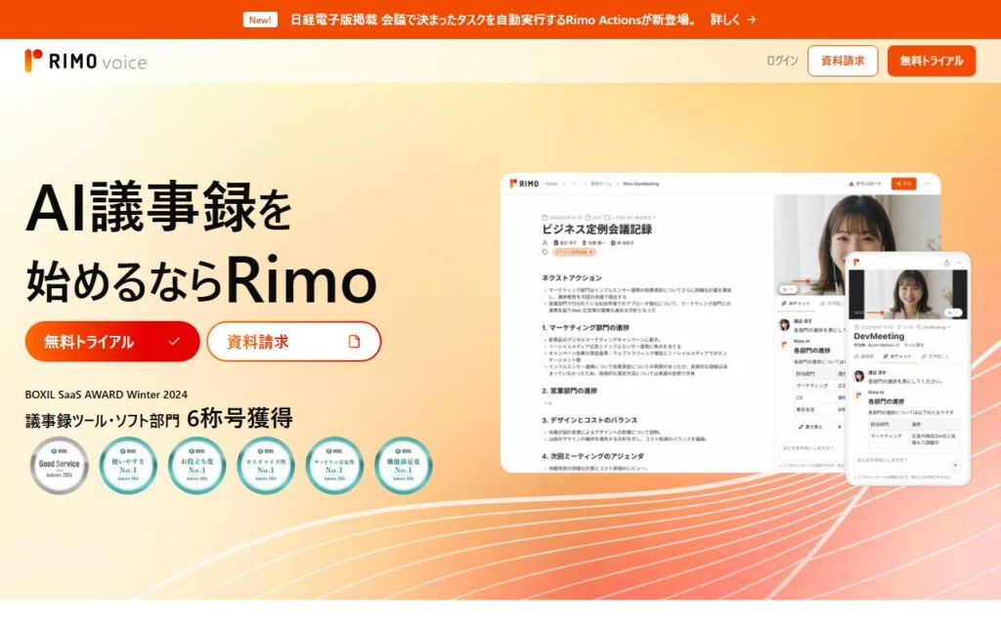Open the three-dot menu in app preview header
This screenshot has width=1001, height=625.
coord(928,184)
